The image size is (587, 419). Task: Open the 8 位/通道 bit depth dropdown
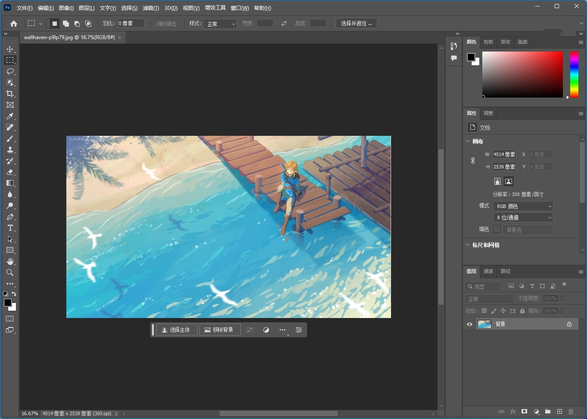(523, 217)
